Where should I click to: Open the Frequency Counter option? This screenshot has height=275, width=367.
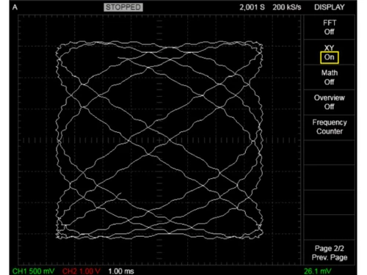coord(330,127)
